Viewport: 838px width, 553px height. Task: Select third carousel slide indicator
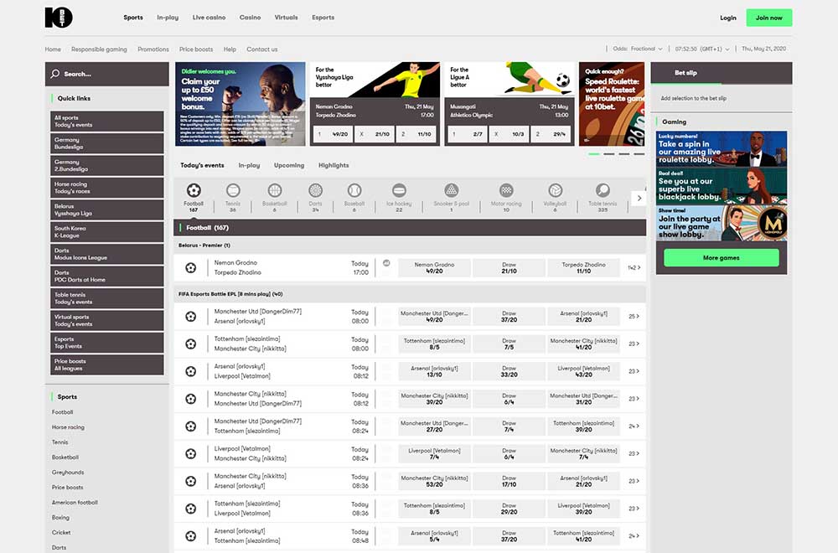point(624,154)
